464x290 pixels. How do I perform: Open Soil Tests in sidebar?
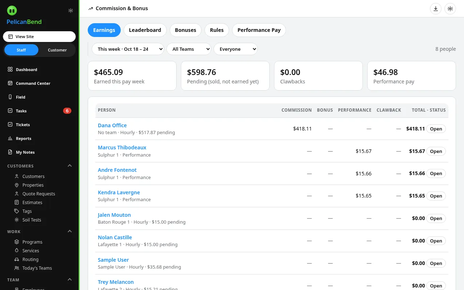[32, 220]
